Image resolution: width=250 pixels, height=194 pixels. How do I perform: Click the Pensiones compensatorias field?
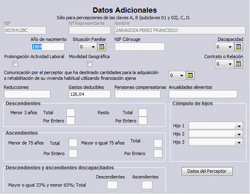[x=139, y=94]
